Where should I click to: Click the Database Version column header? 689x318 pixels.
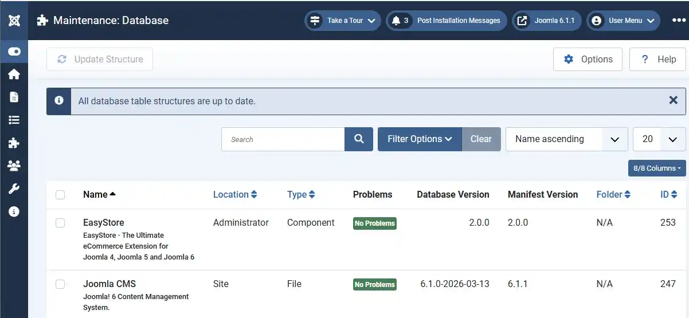(453, 194)
